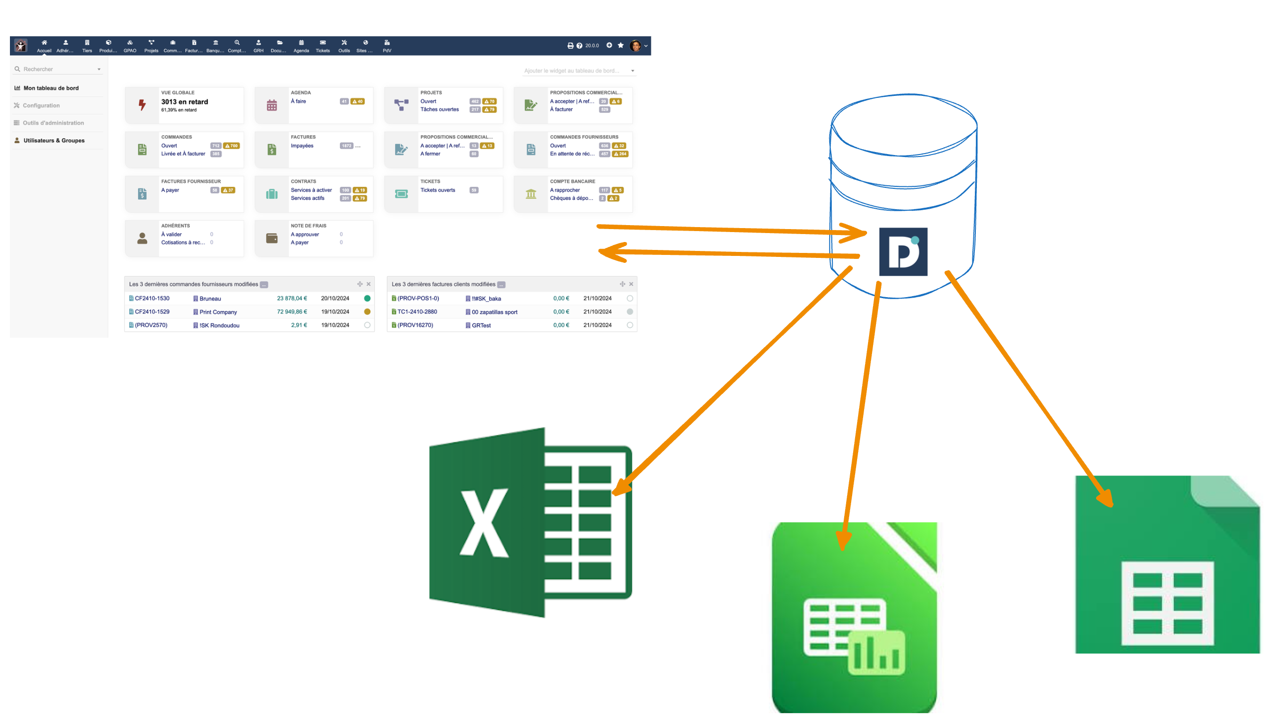Click the Print Company supplier link

[218, 312]
